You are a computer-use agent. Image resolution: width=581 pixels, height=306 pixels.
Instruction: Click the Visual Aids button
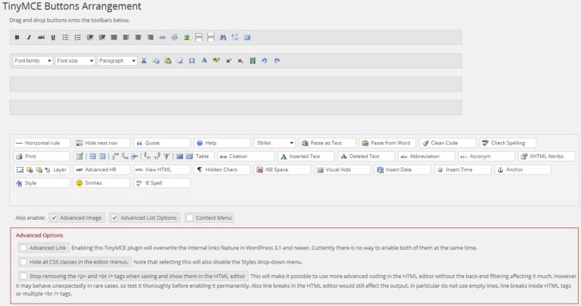343,169
